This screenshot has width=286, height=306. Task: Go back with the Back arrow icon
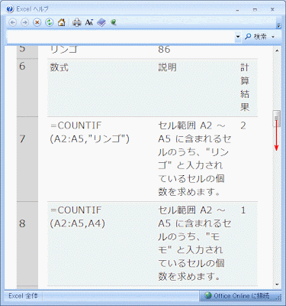tap(13, 23)
